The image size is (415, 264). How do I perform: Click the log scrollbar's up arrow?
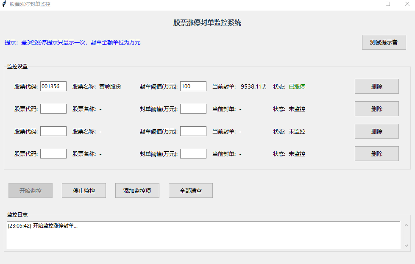tap(407, 225)
